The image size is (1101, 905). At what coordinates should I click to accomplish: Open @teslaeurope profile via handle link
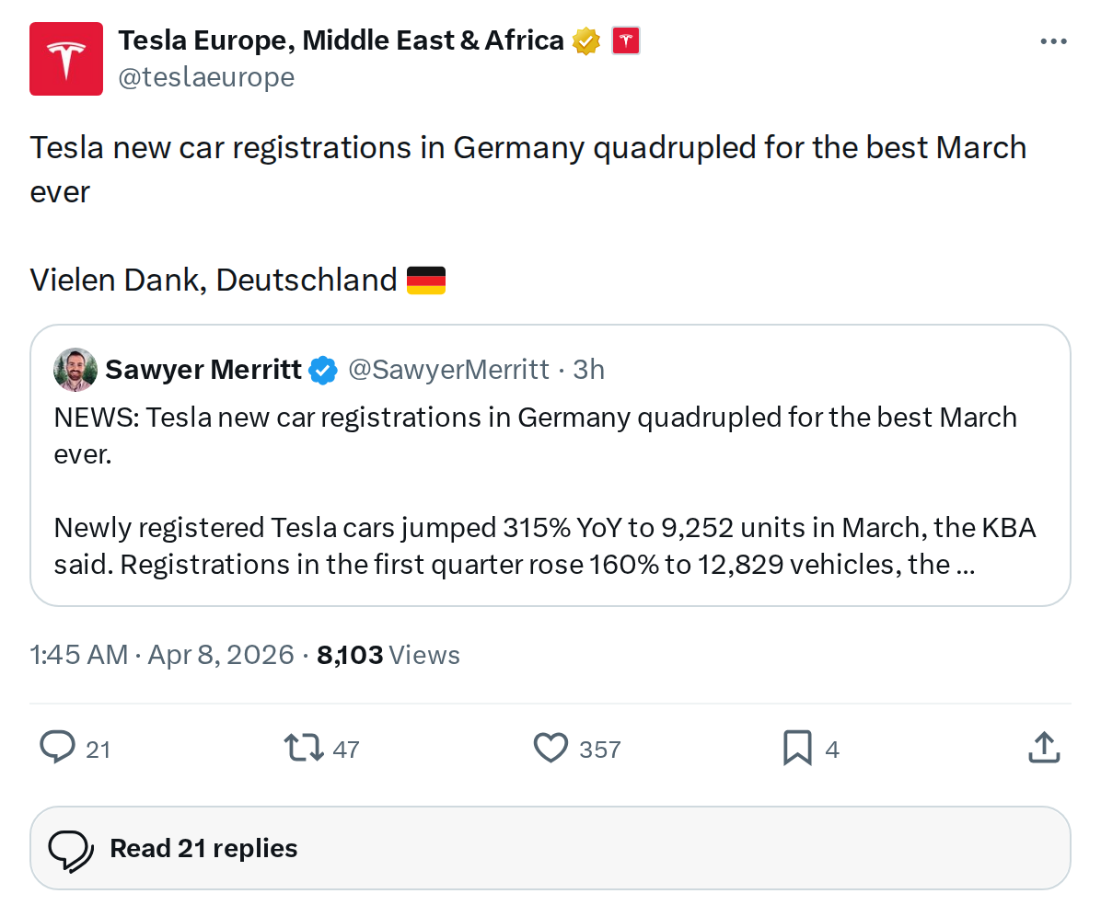(207, 77)
